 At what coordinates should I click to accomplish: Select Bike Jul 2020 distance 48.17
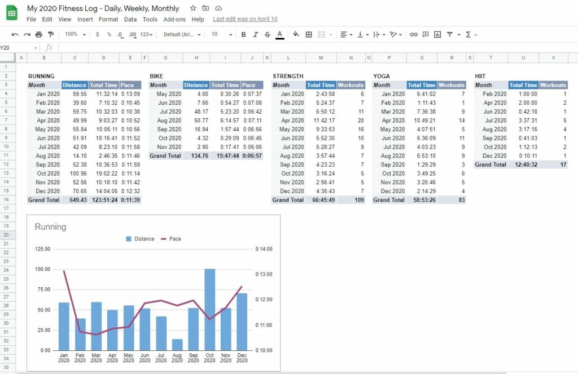tap(196, 112)
